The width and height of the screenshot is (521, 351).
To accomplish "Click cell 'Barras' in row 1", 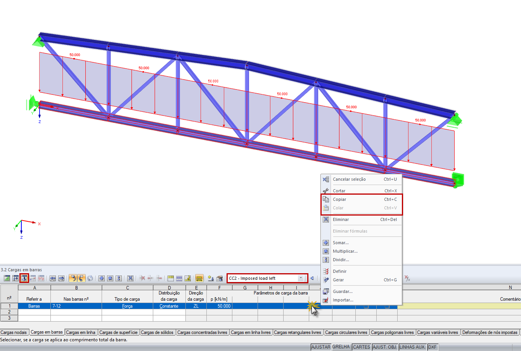I will (x=34, y=306).
